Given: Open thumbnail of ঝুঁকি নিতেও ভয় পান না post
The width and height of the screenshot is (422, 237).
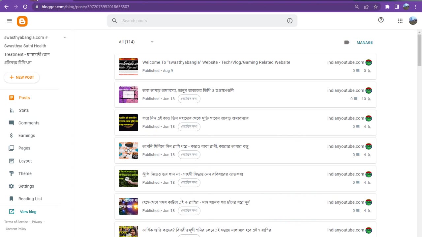Looking at the screenshot, I should pos(129,178).
